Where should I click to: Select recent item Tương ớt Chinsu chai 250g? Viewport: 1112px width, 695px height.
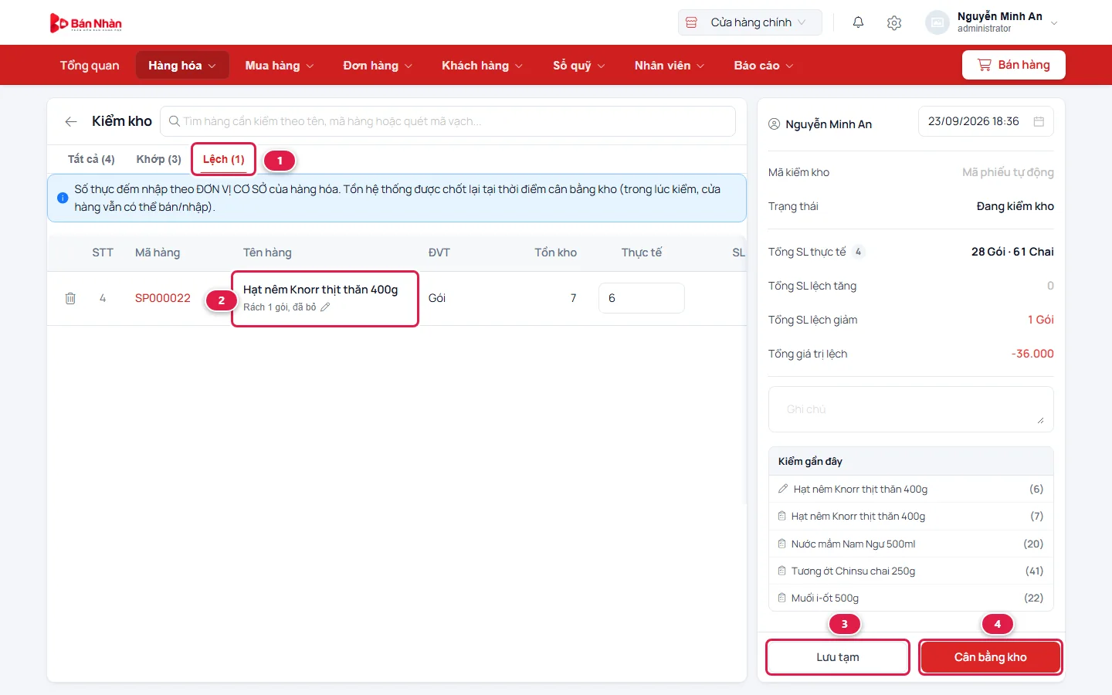pyautogui.click(x=911, y=571)
